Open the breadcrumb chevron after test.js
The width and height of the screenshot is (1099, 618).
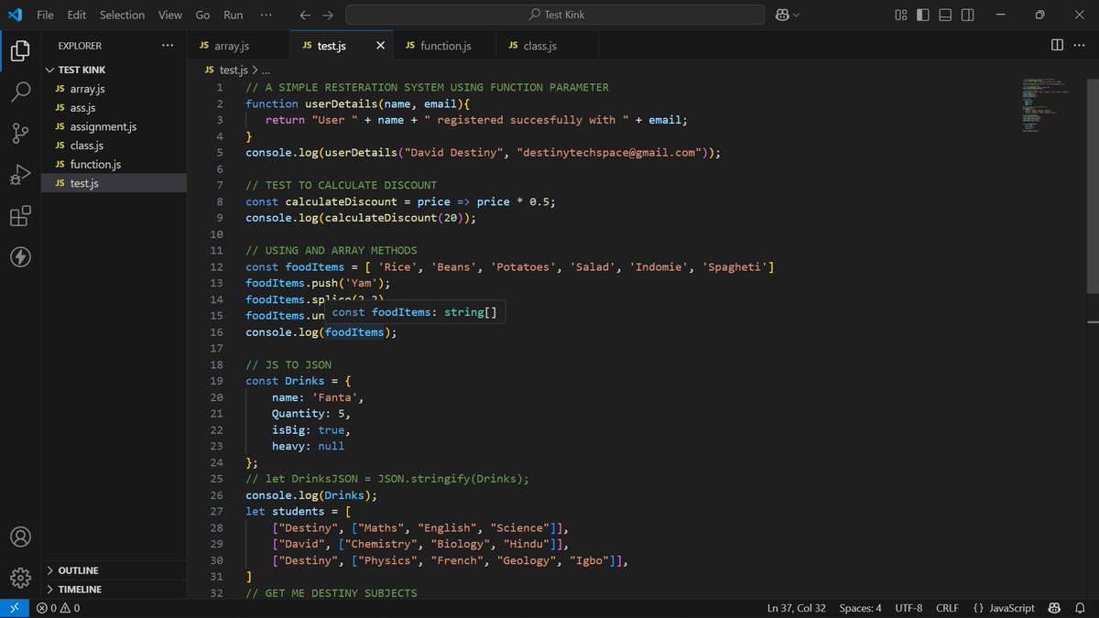click(256, 70)
